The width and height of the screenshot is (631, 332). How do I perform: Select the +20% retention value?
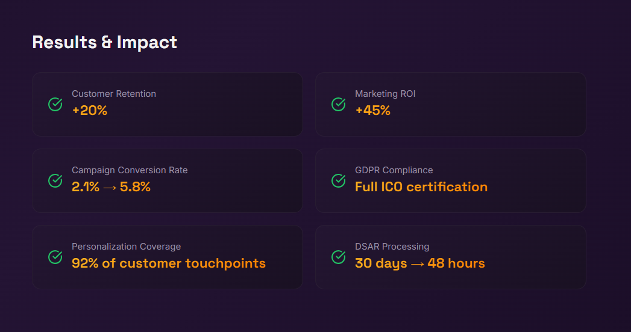click(89, 111)
